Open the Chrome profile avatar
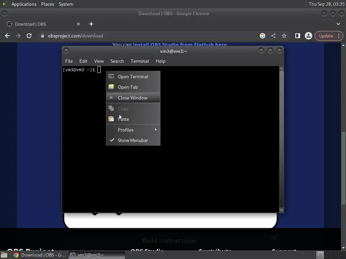Image resolution: width=346 pixels, height=259 pixels. pos(308,36)
